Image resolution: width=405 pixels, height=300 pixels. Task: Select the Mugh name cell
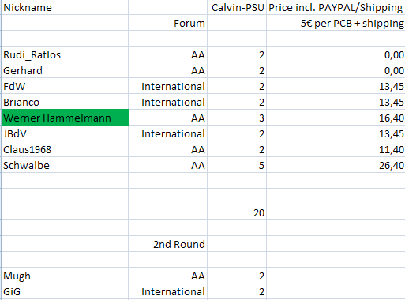pyautogui.click(x=65, y=276)
